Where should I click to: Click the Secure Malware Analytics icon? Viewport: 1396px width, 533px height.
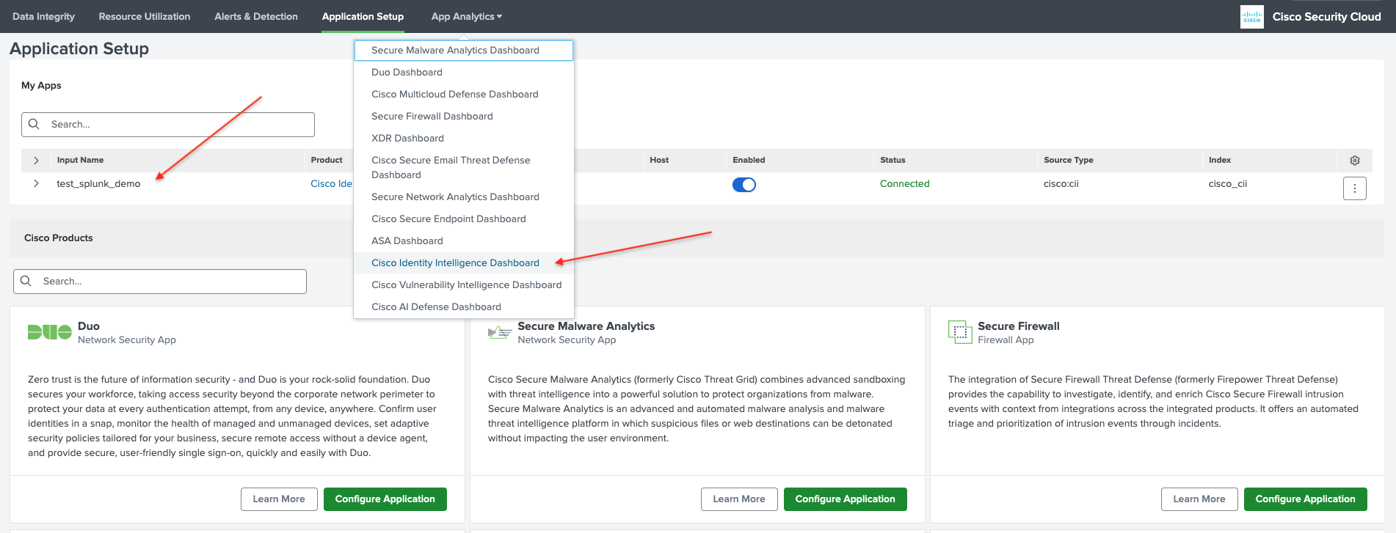[x=499, y=333]
